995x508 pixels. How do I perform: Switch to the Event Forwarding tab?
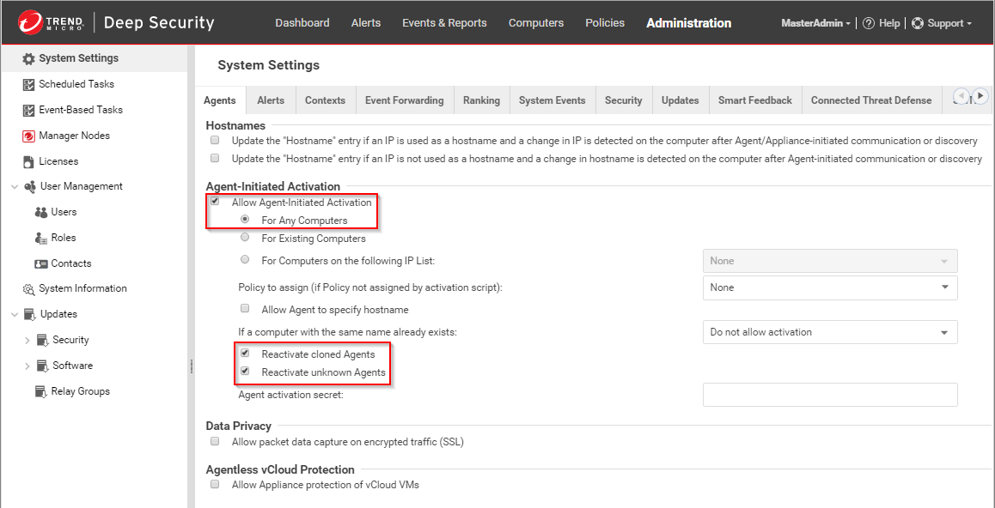tap(404, 100)
